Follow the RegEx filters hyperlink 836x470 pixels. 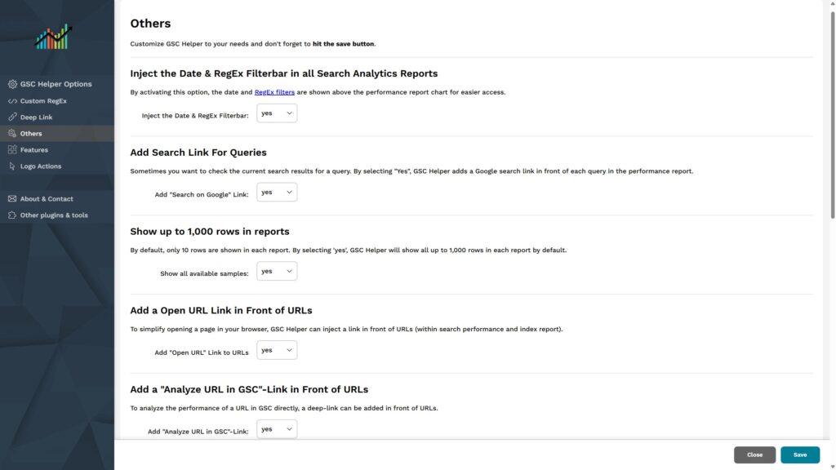tap(274, 92)
